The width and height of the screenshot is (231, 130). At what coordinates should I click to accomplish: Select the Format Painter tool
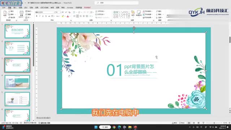(12, 17)
